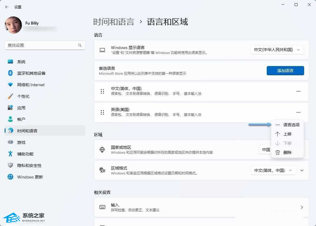
Task: Click the 添加语言 button
Action: point(285,71)
